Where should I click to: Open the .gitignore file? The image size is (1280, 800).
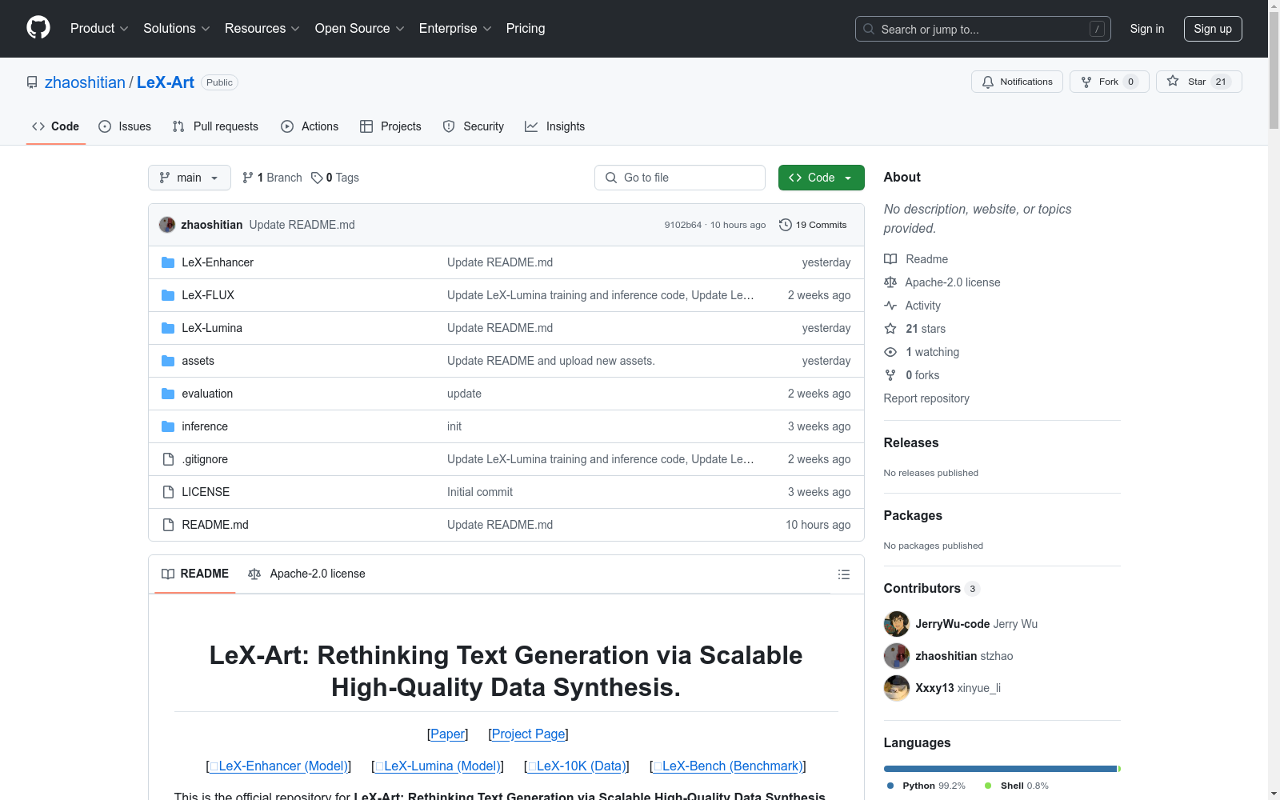[x=205, y=459]
